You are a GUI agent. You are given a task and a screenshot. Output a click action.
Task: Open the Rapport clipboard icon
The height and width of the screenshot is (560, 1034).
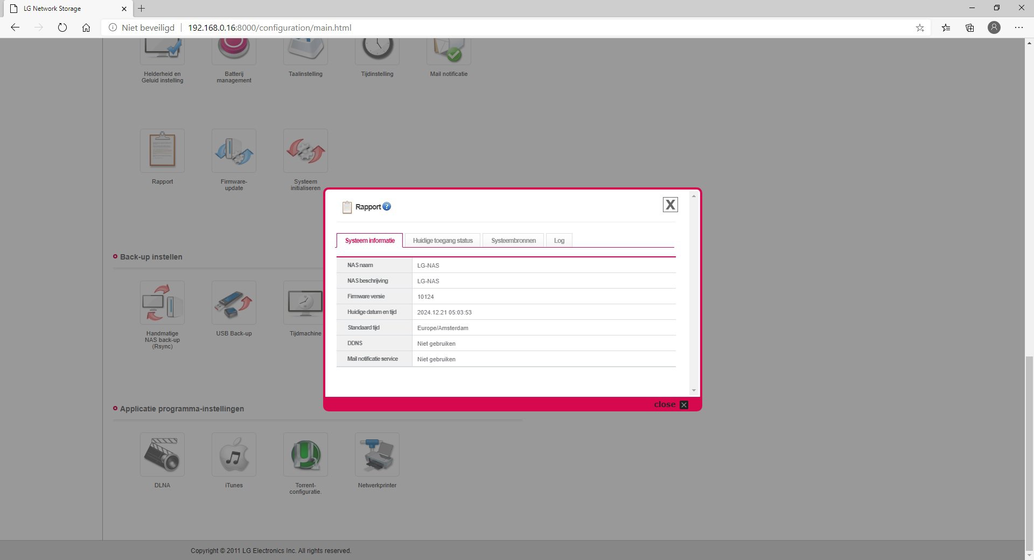pos(162,151)
